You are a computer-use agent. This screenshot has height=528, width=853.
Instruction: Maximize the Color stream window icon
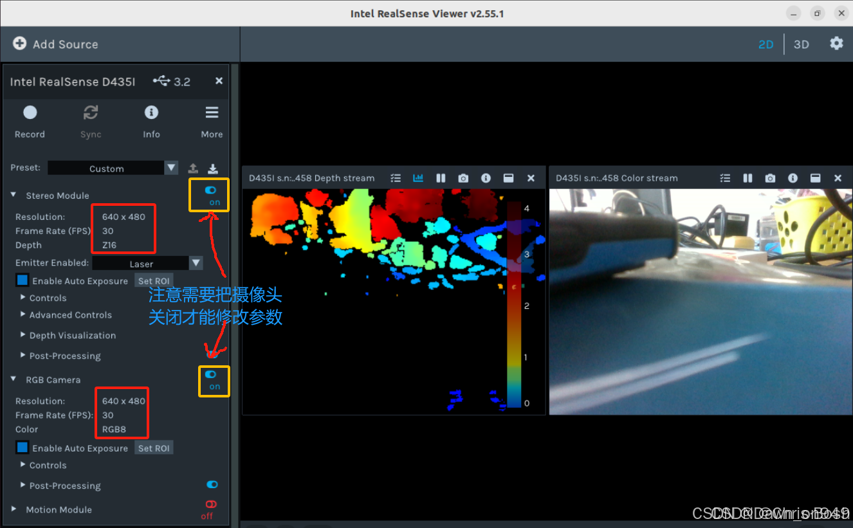[x=815, y=178]
